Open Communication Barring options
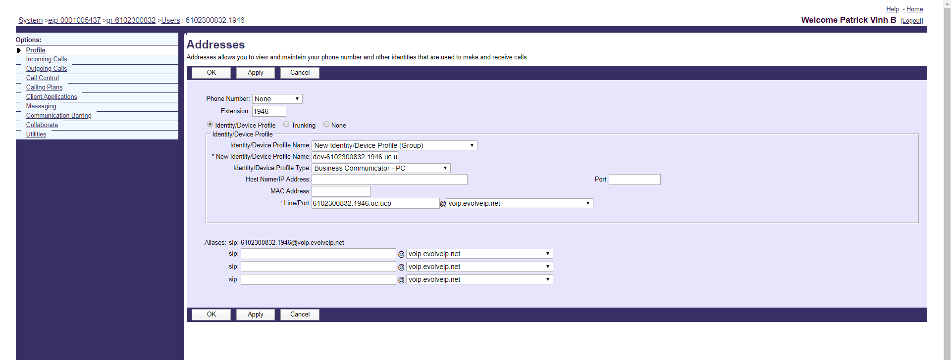The image size is (951, 360). coord(58,116)
